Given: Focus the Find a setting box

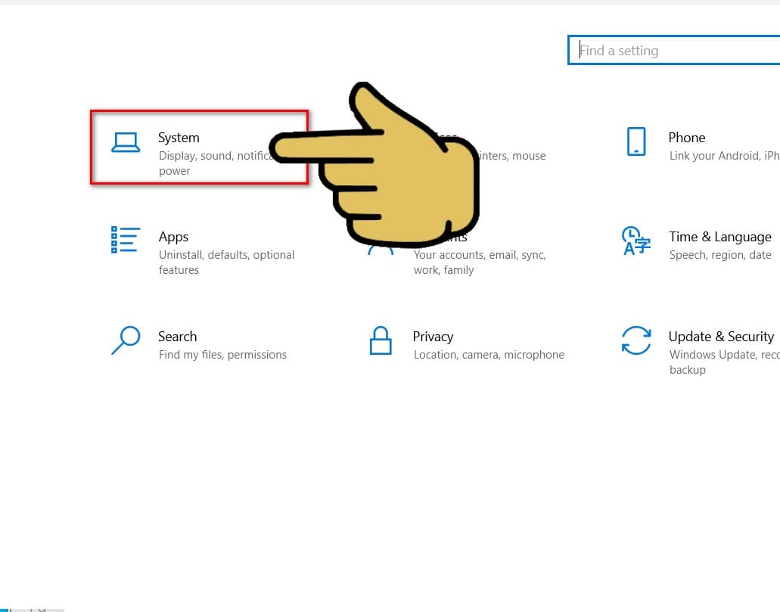Looking at the screenshot, I should (674, 50).
